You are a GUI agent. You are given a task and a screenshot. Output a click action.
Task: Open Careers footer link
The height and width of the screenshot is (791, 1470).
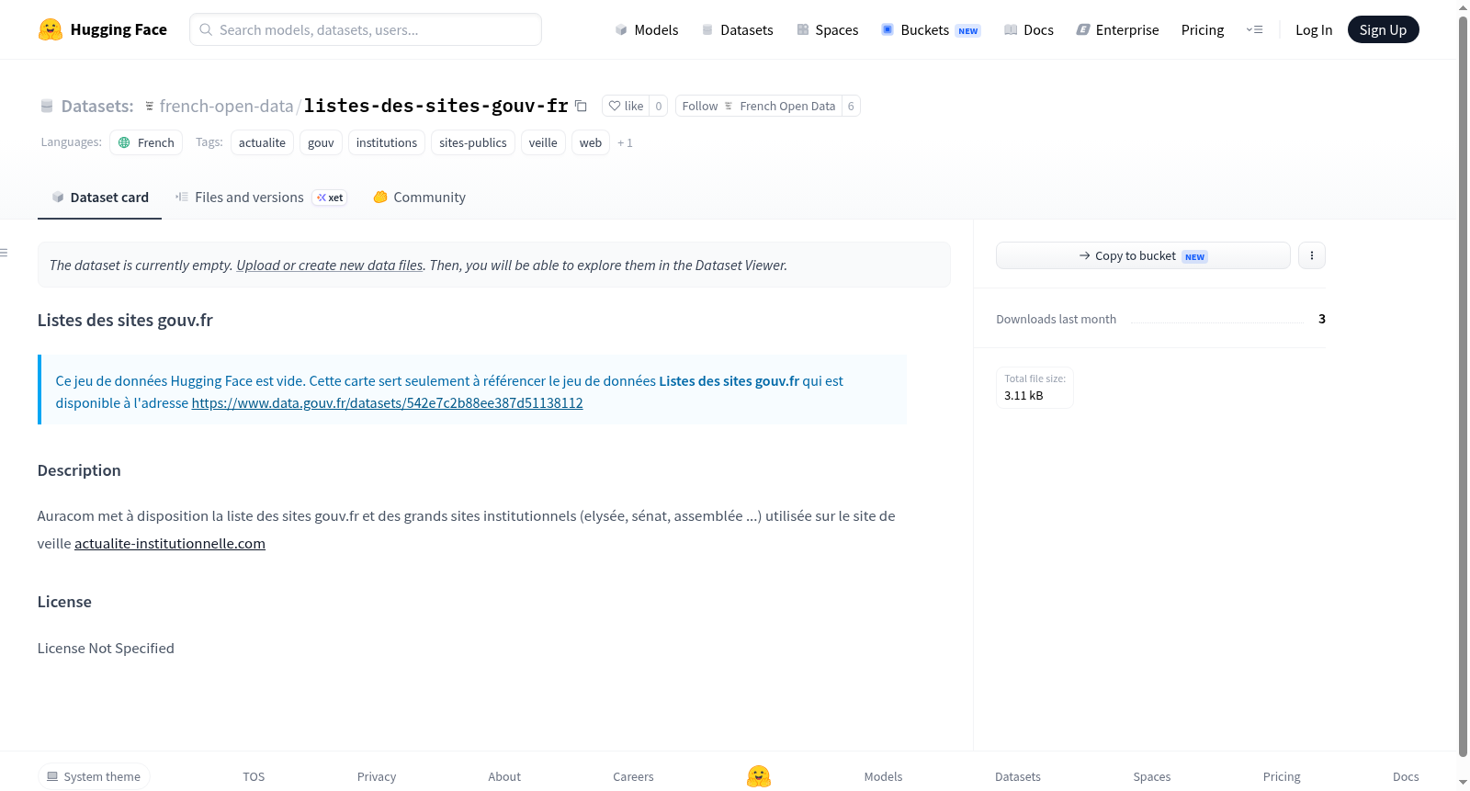[x=633, y=776]
